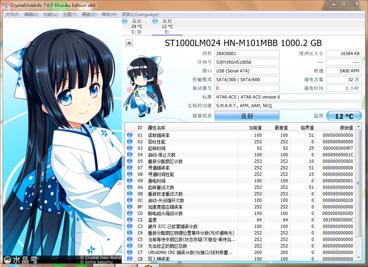
Task: Open the 功能(u) menu
Action: tap(50, 14)
